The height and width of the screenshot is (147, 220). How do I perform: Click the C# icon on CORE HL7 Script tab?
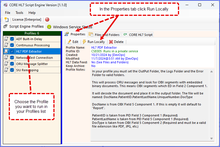(125, 34)
